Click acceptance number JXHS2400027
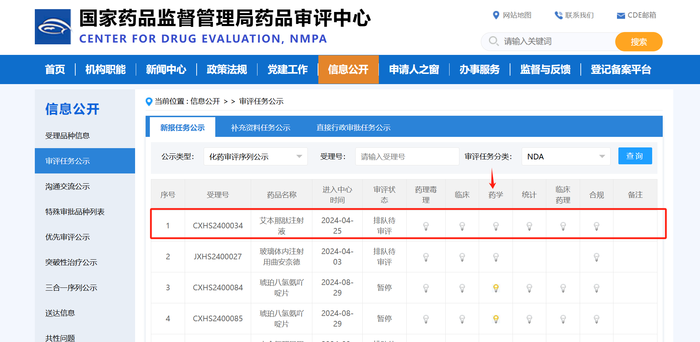Viewport: 700px width, 342px height. [218, 256]
